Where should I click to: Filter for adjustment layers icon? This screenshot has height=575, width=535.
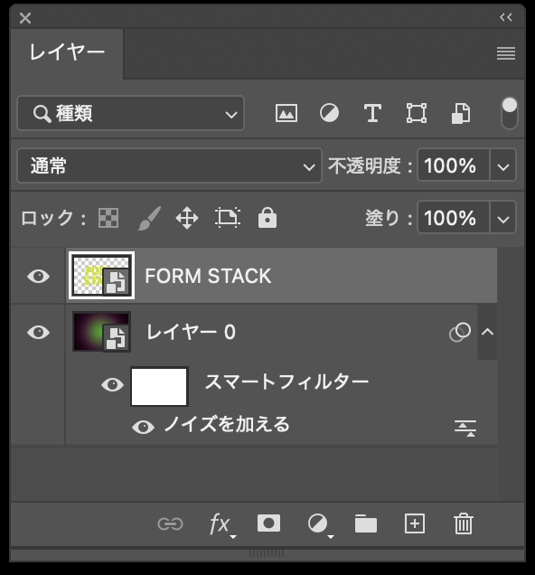(329, 113)
